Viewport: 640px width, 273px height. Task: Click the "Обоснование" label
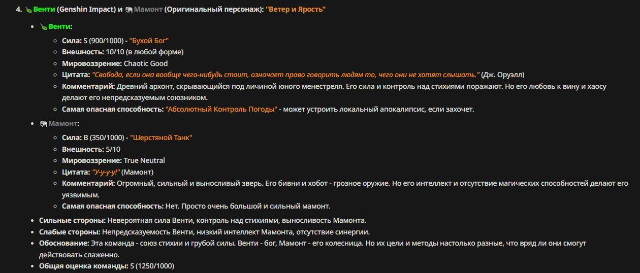pyautogui.click(x=64, y=243)
